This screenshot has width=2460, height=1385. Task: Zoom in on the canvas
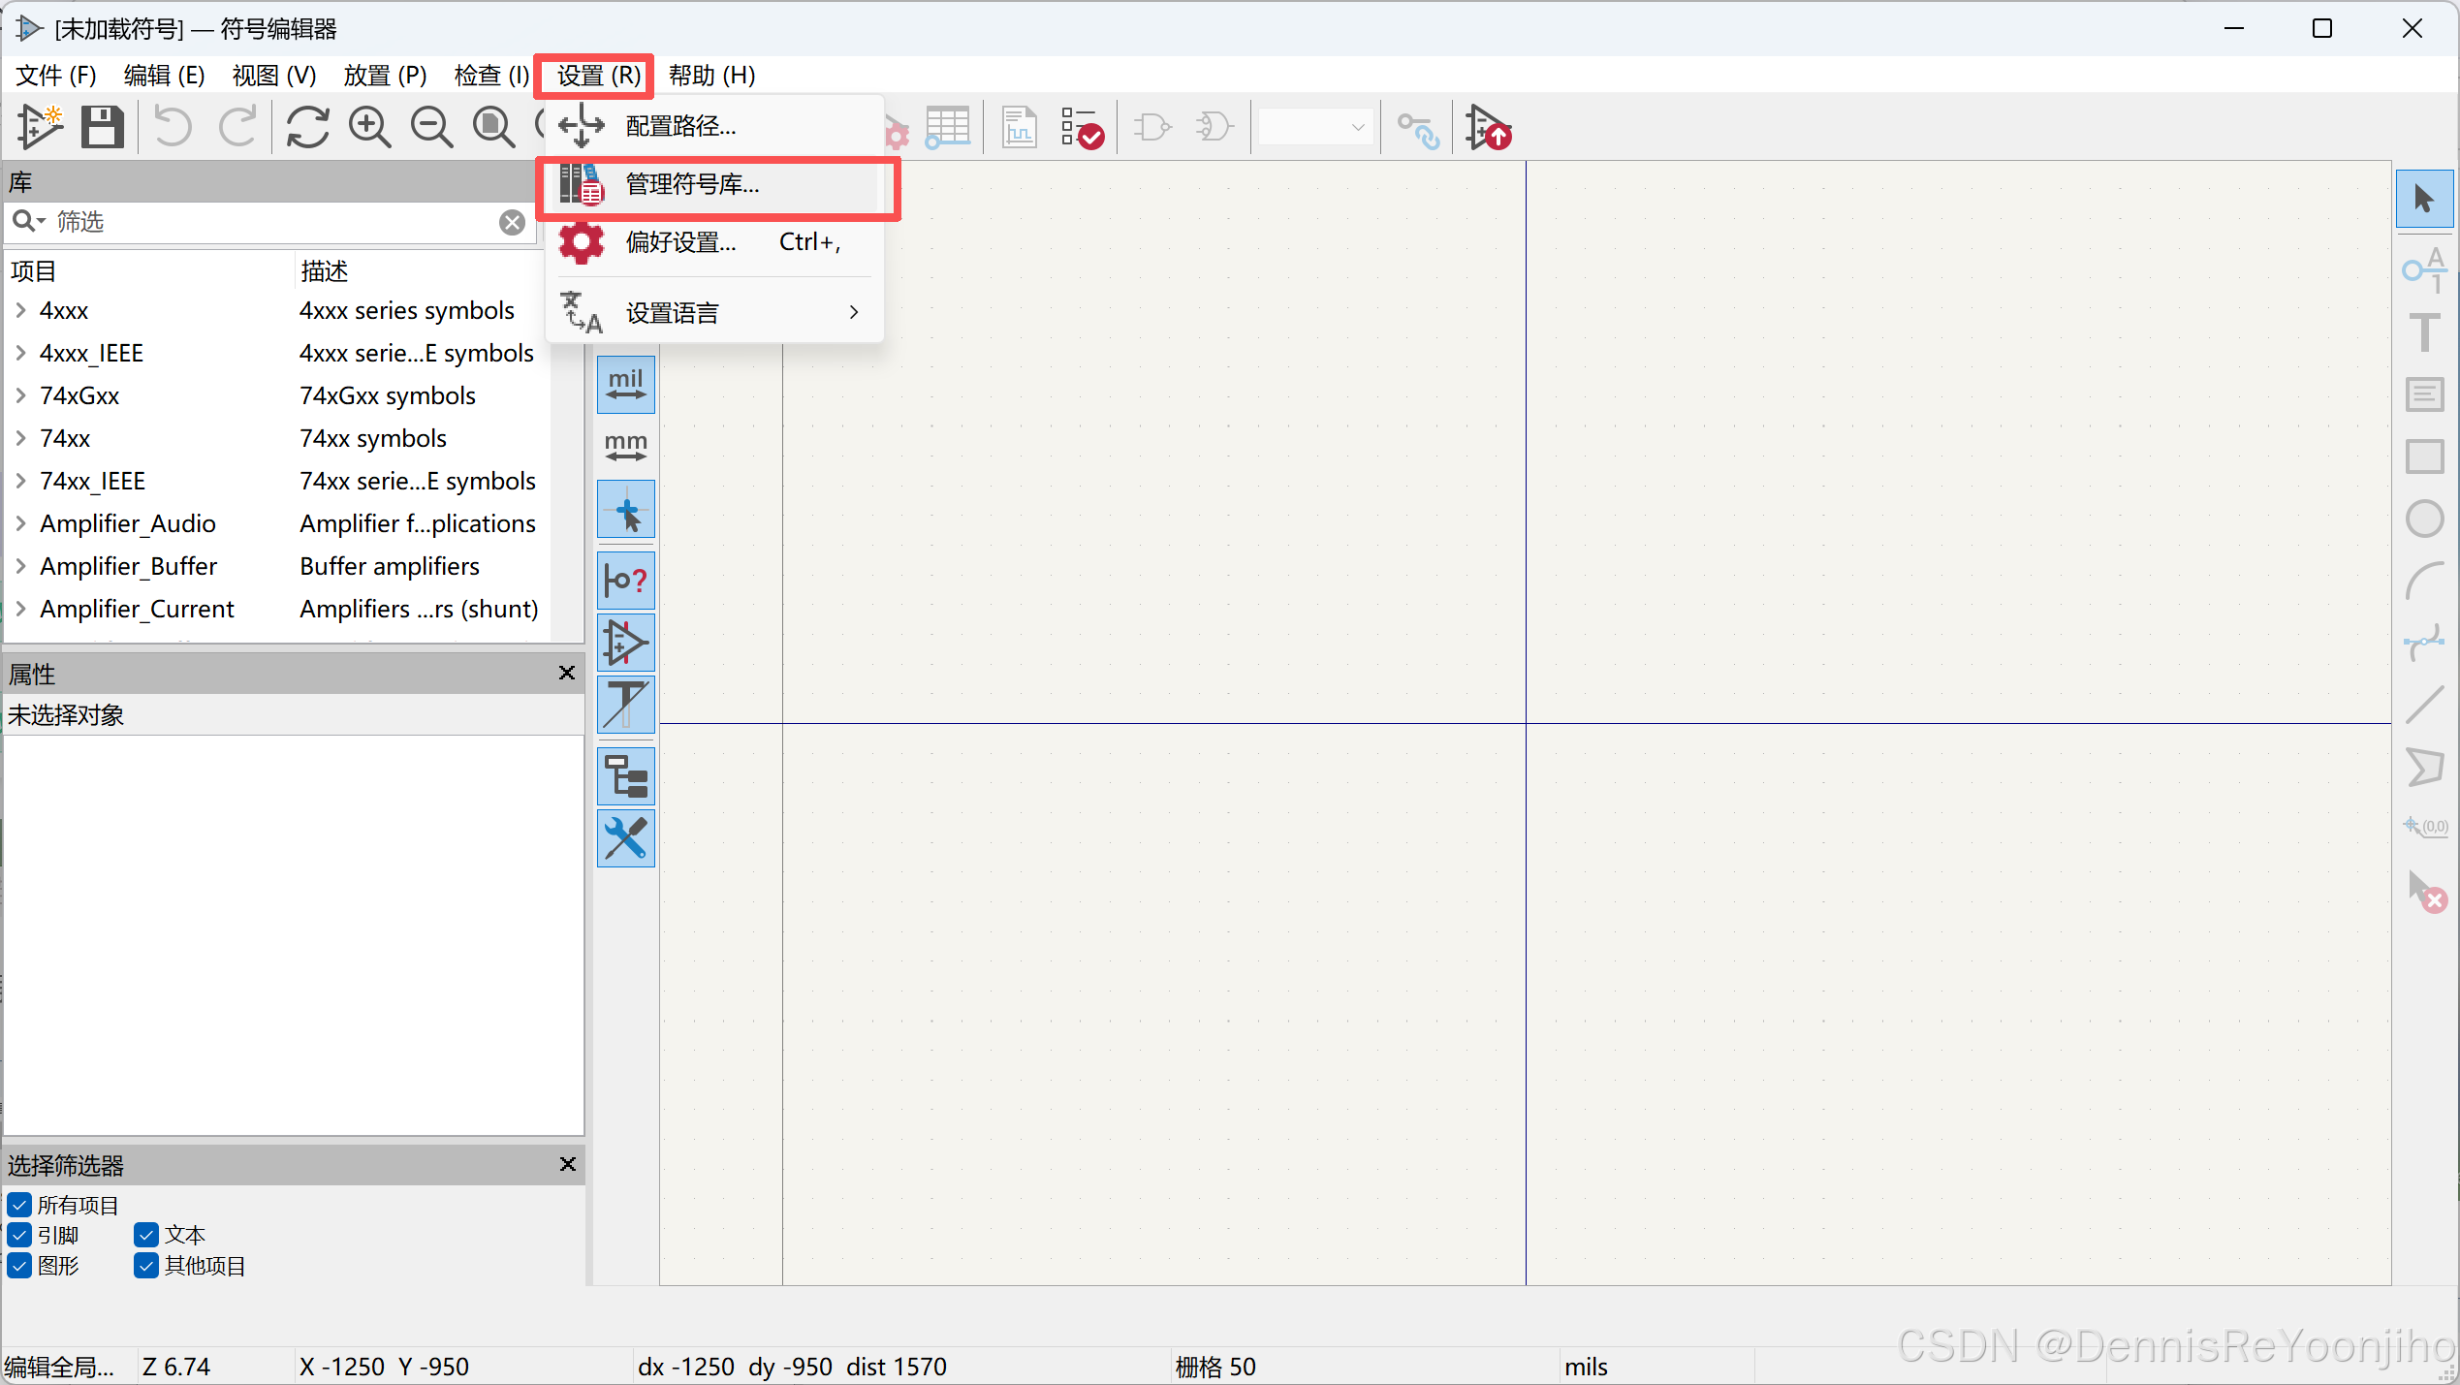[x=370, y=127]
